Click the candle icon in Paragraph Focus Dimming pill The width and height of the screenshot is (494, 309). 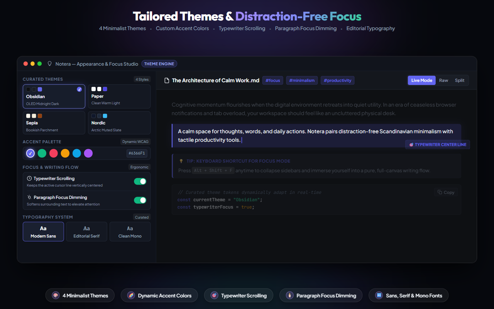pos(289,295)
